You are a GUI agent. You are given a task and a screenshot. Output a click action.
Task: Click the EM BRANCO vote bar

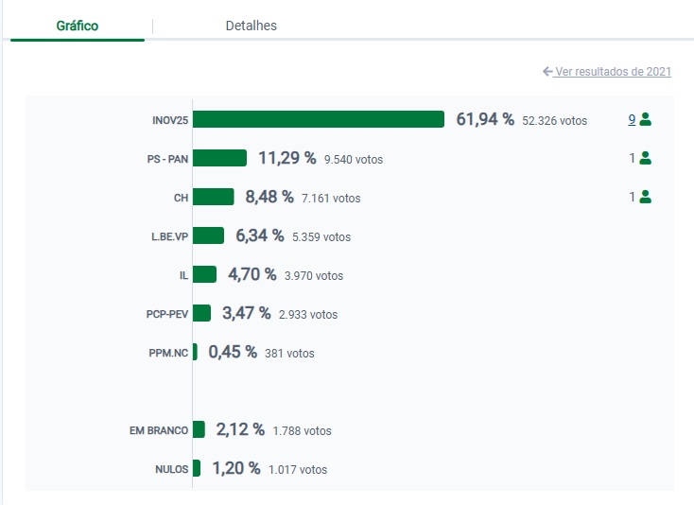point(199,429)
